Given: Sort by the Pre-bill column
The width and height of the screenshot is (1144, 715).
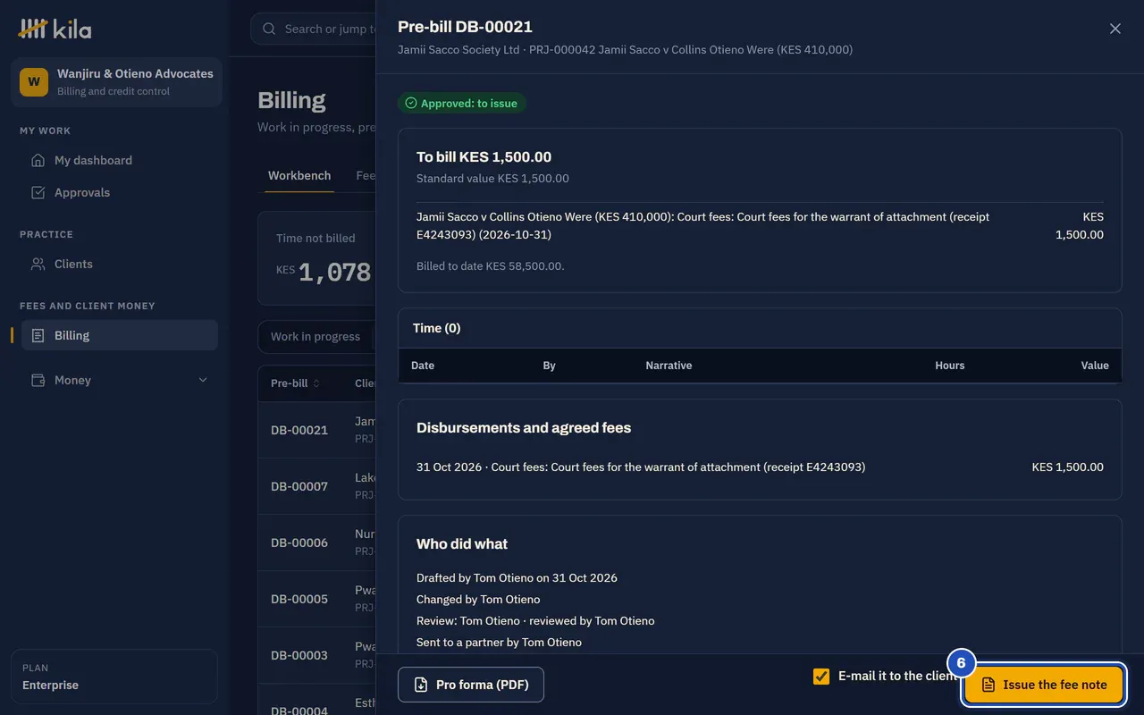Looking at the screenshot, I should click(x=295, y=383).
